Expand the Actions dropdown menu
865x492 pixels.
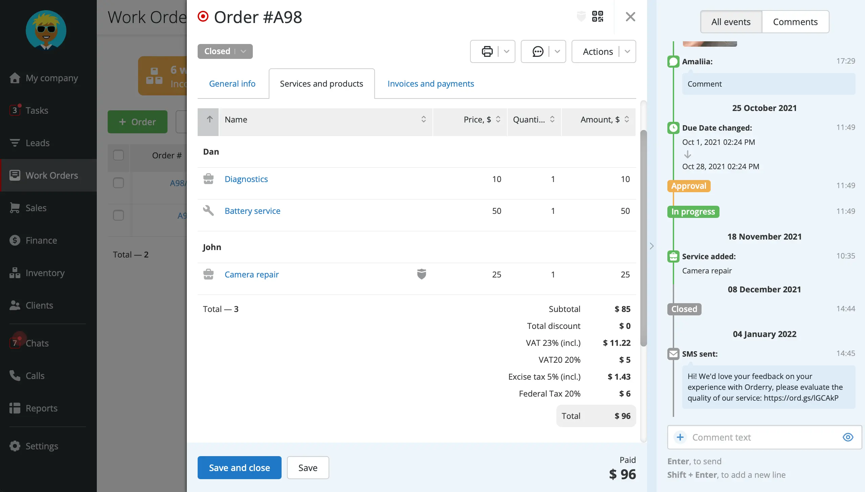(627, 51)
